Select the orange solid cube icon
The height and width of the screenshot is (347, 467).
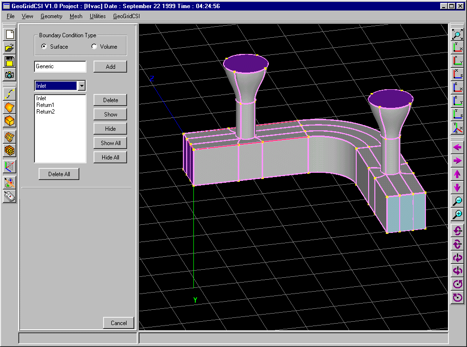(x=10, y=121)
